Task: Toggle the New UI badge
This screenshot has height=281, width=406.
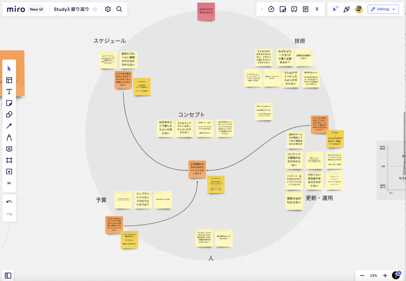Action: (36, 9)
